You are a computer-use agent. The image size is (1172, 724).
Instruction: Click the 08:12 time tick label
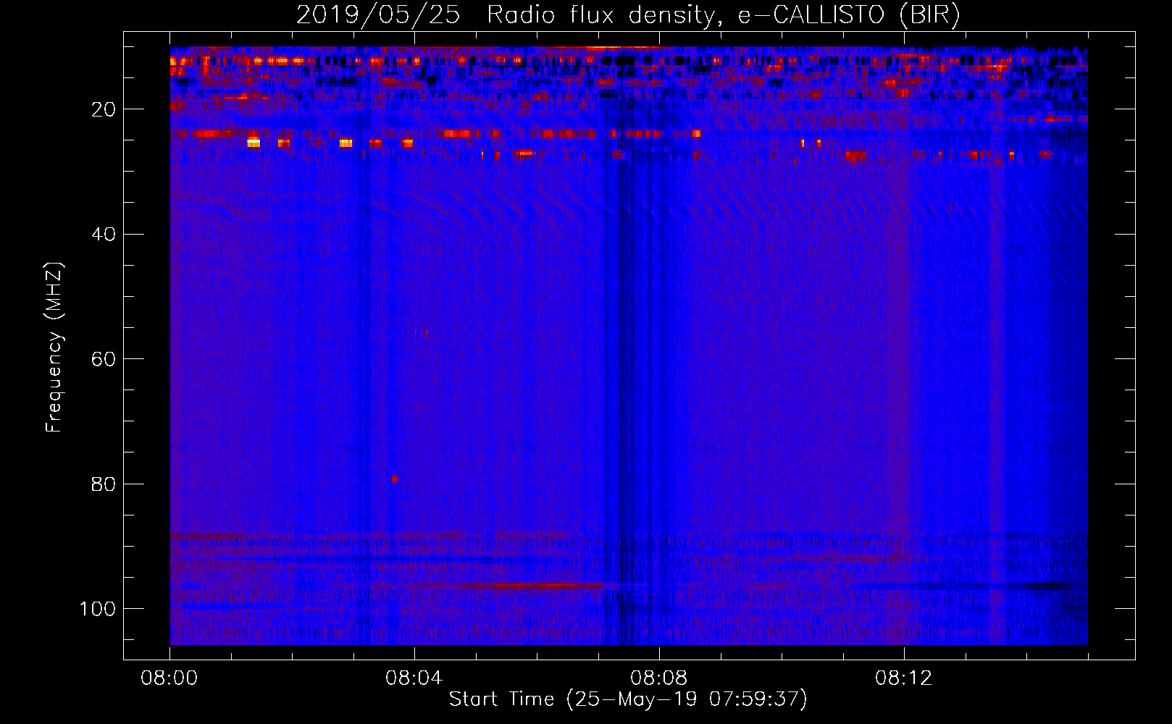[x=903, y=678]
